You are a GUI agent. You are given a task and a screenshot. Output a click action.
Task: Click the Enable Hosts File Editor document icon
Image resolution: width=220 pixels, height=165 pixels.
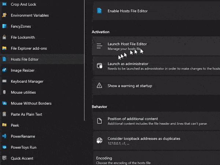99,11
